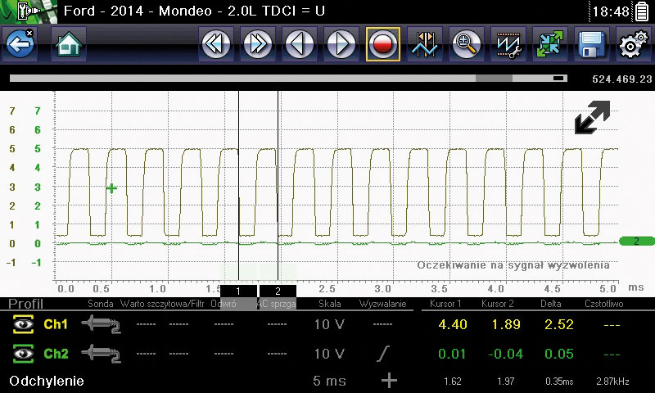
Task: Save the capture with floppy disk icon
Action: (591, 44)
